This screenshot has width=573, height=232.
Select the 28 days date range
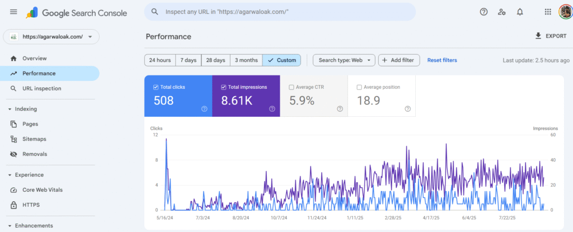215,60
